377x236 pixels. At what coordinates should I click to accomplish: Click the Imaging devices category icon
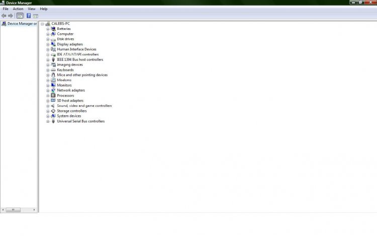[x=53, y=65]
